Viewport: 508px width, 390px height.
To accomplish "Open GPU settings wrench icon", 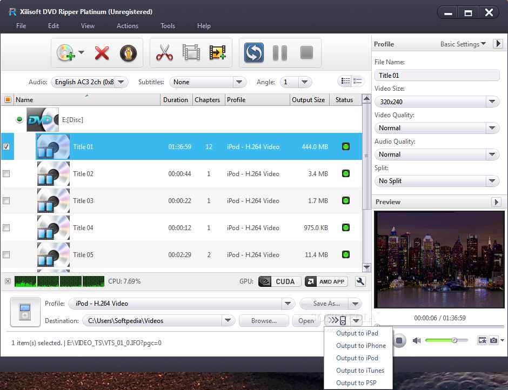I will click(360, 281).
